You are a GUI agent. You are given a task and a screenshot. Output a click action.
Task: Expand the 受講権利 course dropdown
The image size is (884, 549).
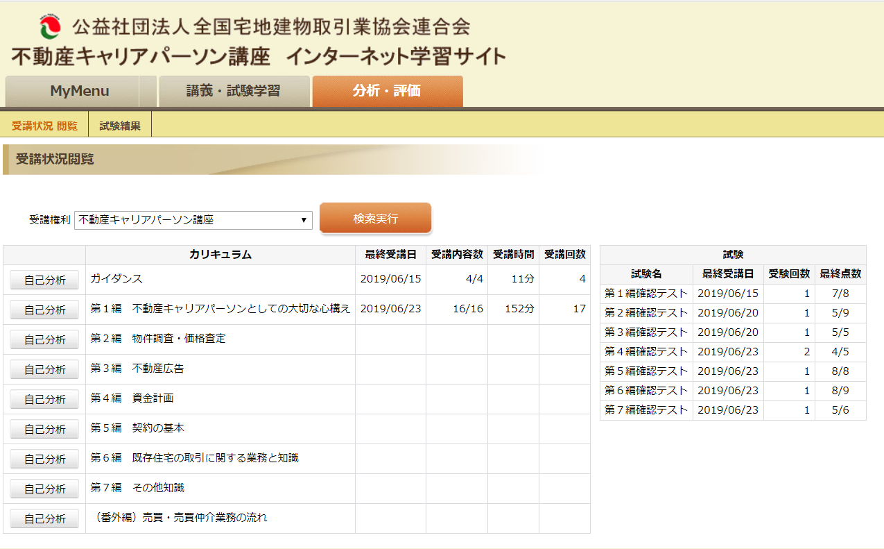(x=193, y=220)
